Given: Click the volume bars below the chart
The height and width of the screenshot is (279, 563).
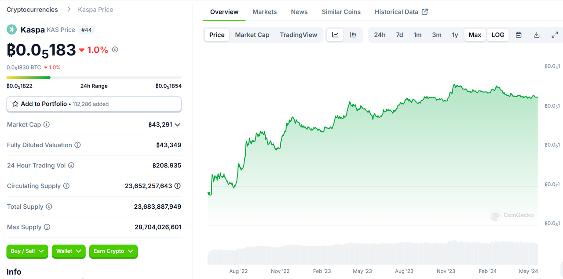Looking at the screenshot, I should (373, 252).
